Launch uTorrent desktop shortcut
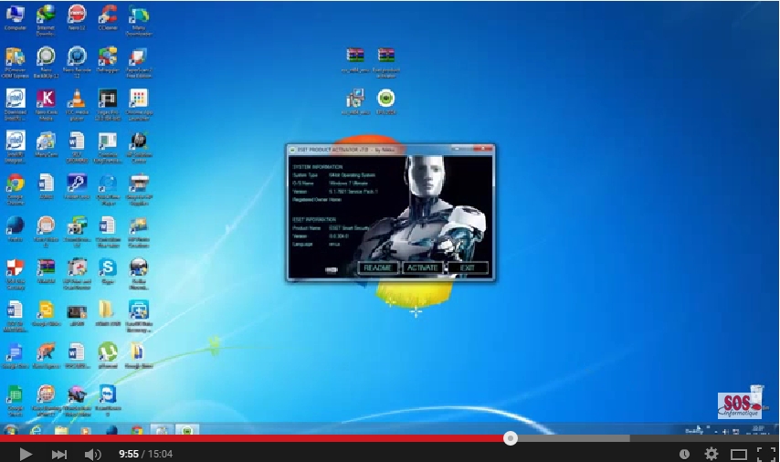 click(x=108, y=355)
